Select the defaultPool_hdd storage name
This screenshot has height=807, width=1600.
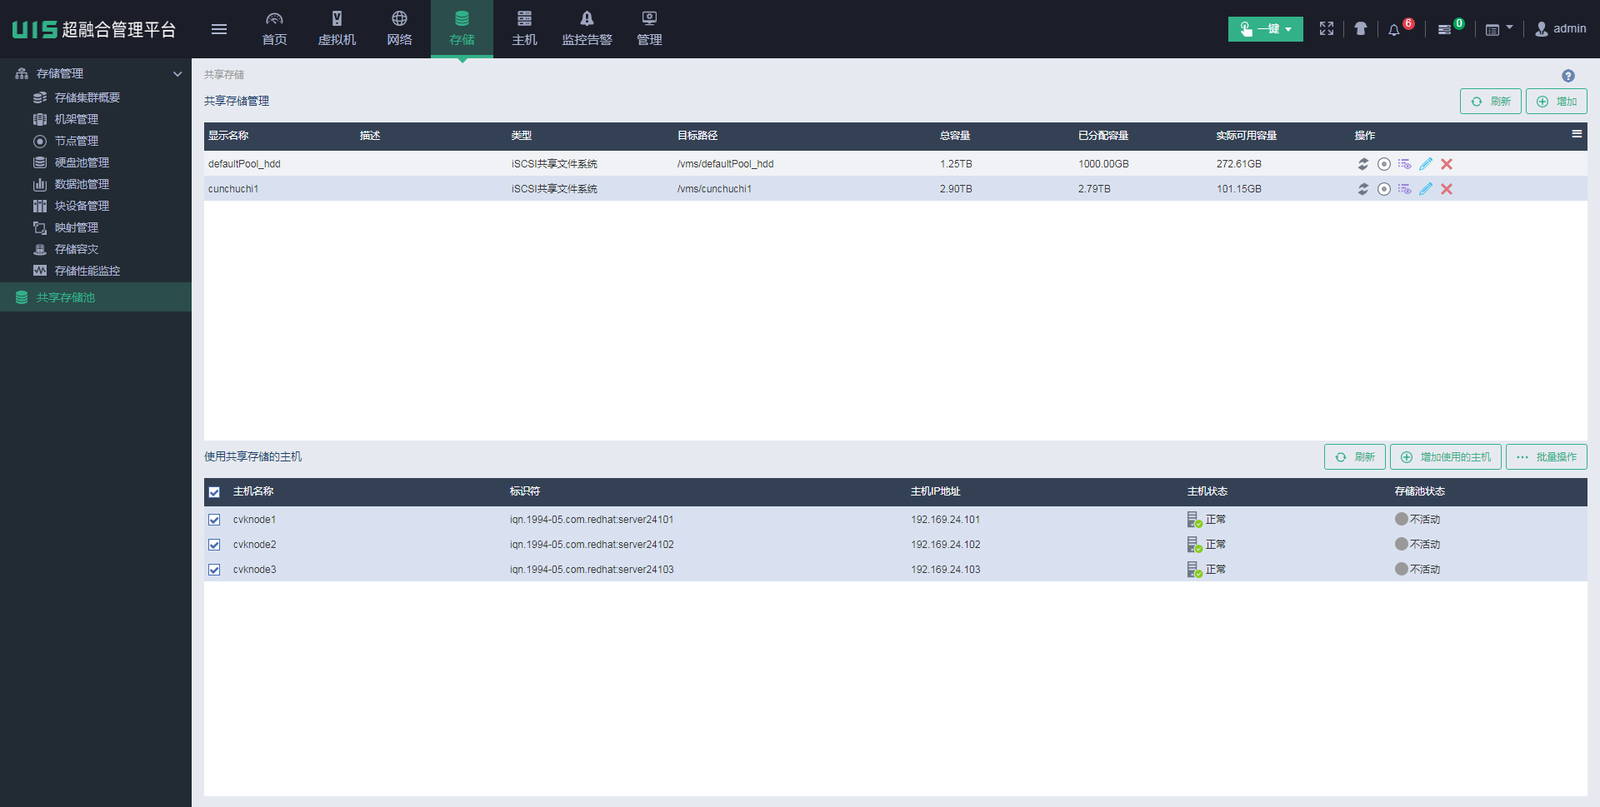click(x=244, y=164)
